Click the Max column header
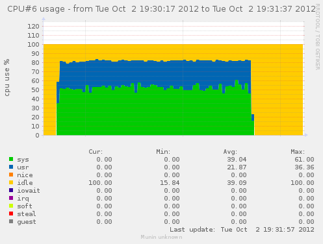 tap(298, 152)
